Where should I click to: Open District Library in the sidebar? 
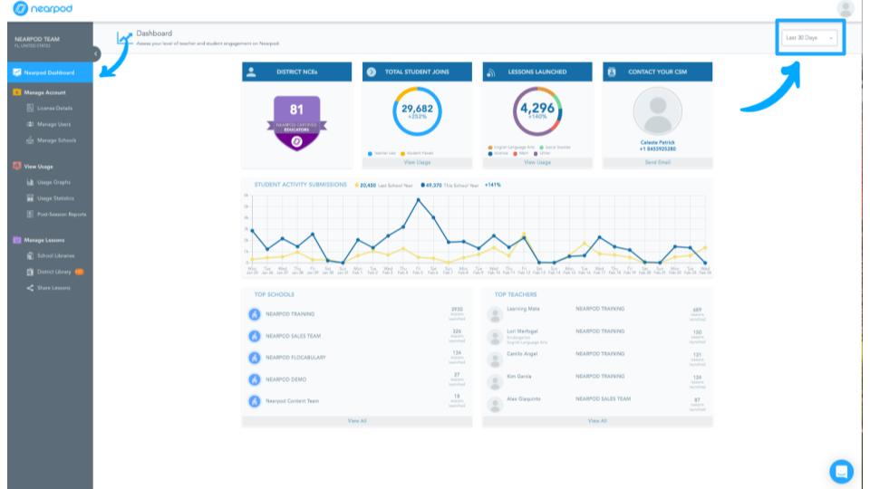pyautogui.click(x=54, y=272)
